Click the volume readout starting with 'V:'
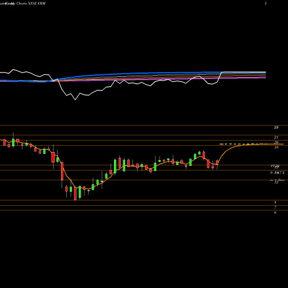Image resolution: width=288 pixels, height=288 pixels. coord(277,173)
